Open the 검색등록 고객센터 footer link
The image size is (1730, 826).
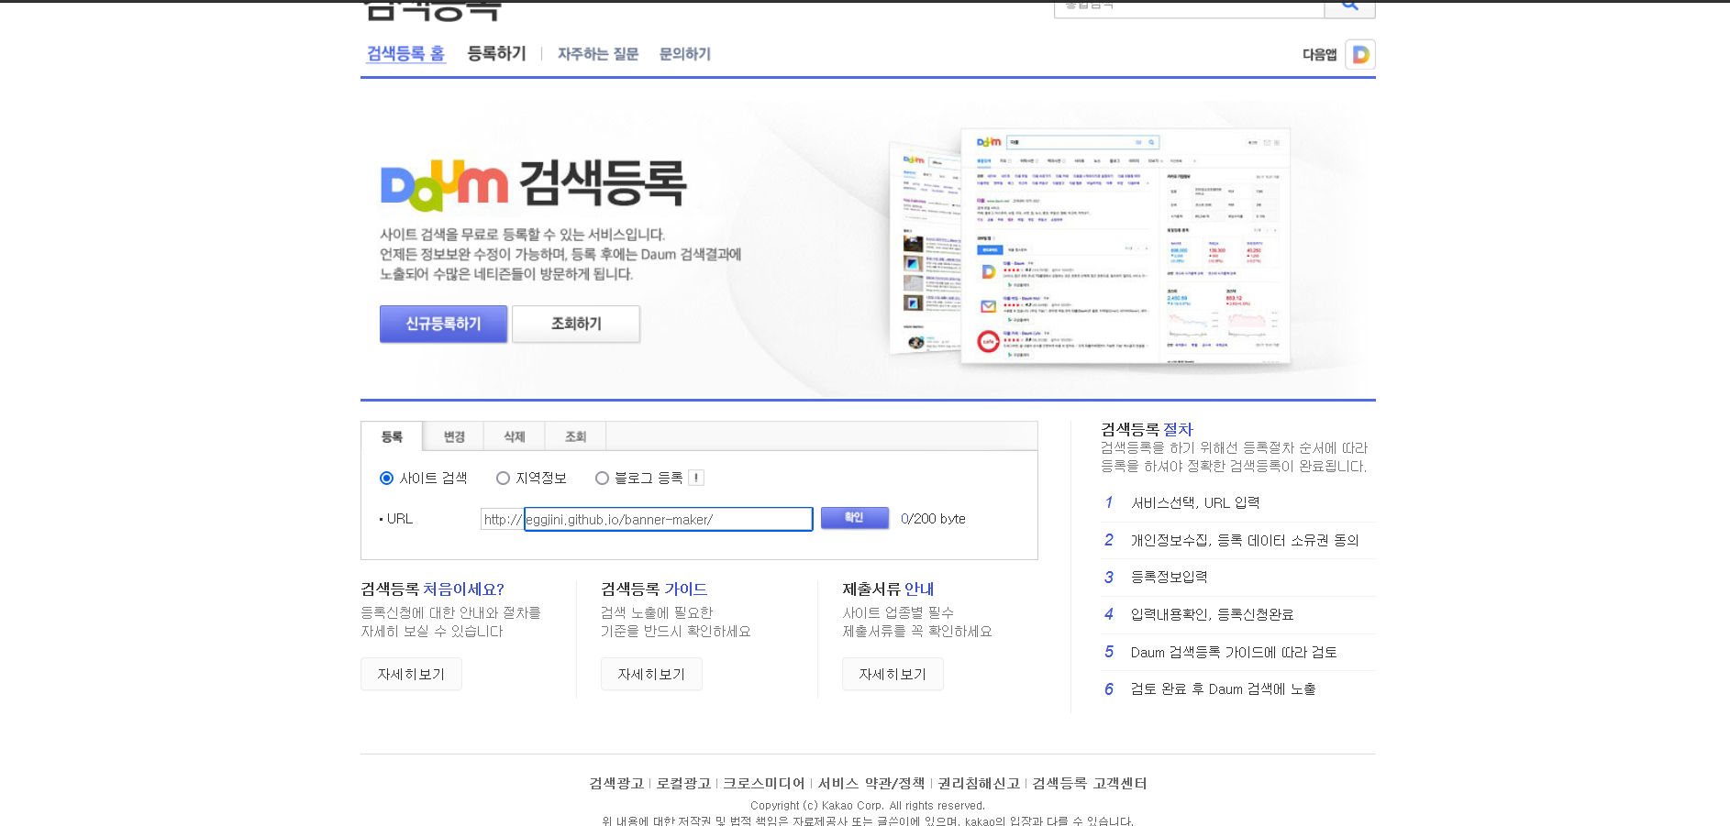tap(1090, 783)
